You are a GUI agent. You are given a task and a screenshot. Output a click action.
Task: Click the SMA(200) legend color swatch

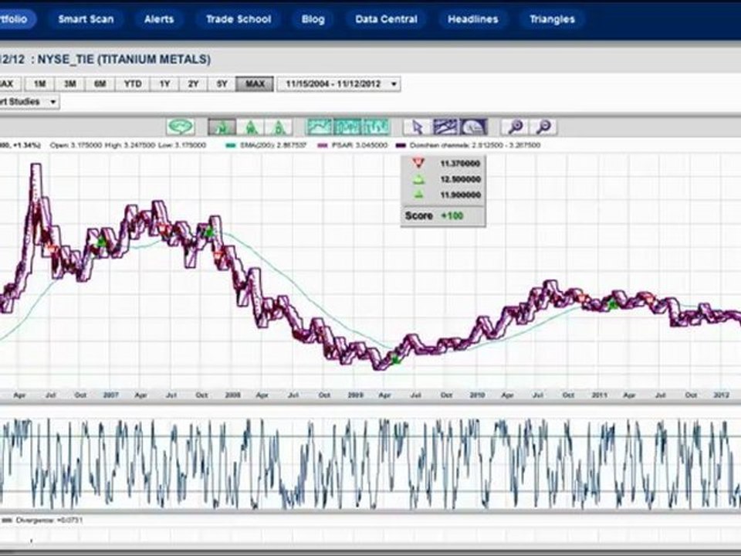[x=231, y=146]
